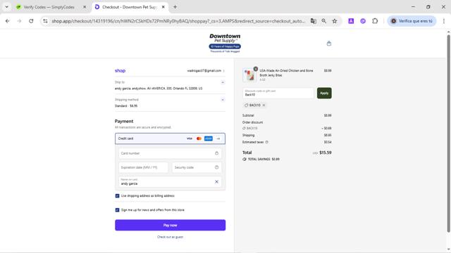Open Chrome's three-dot menu
Image resolution: width=451 pixels, height=253 pixels.
pos(444,21)
